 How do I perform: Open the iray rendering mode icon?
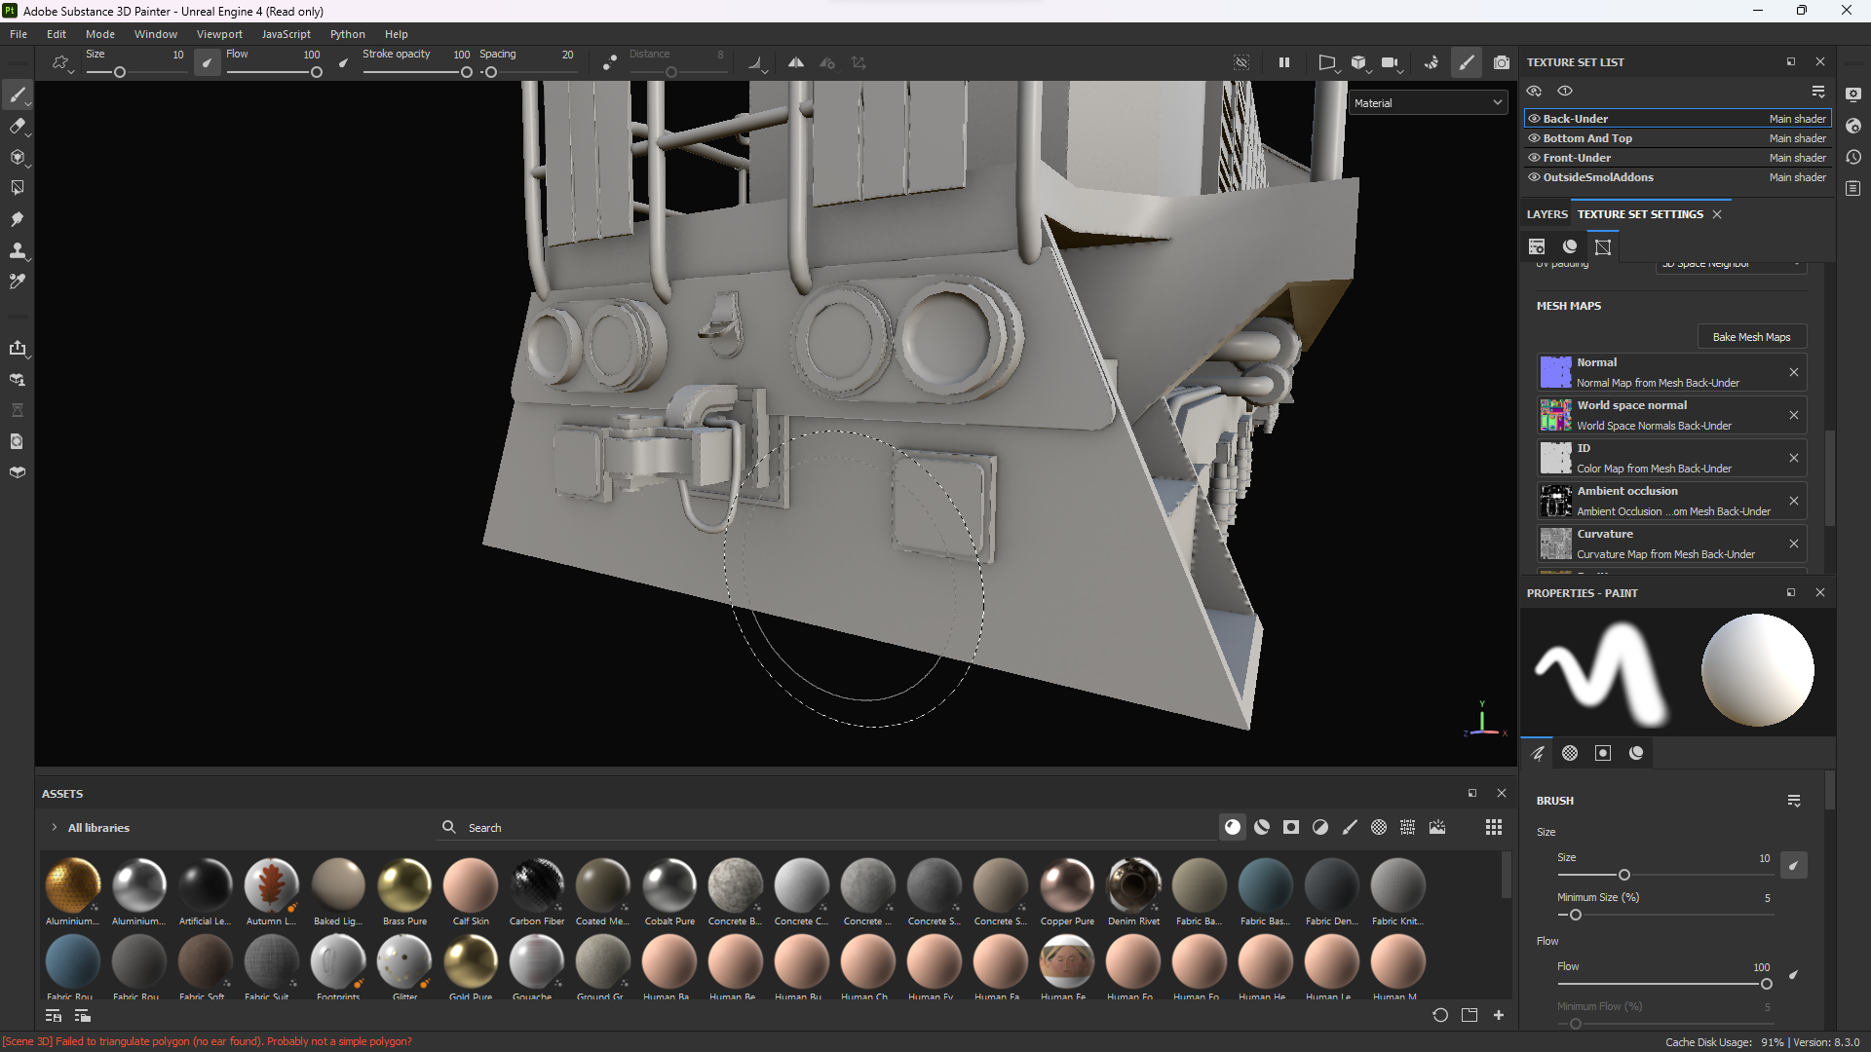pyautogui.click(x=1431, y=61)
